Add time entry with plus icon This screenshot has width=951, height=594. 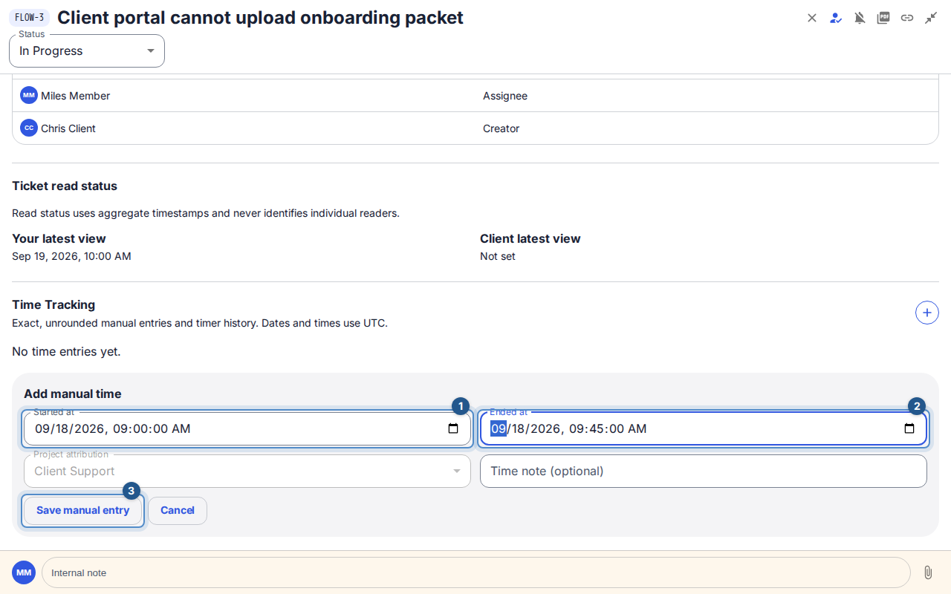point(926,313)
